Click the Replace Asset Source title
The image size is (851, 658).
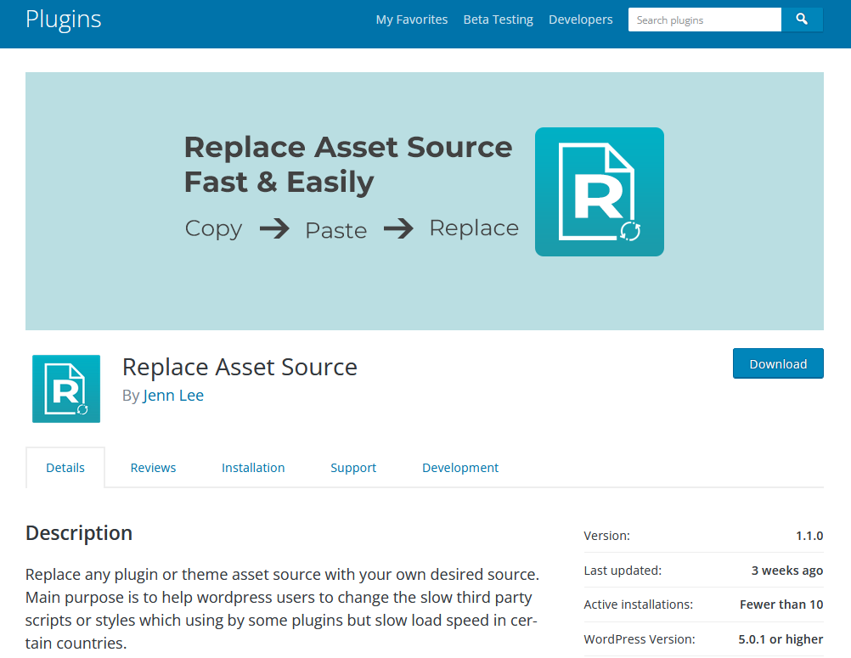tap(240, 367)
